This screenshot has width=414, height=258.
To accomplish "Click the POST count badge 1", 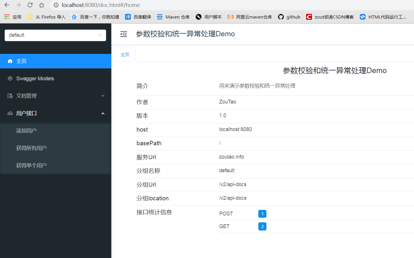I will pos(262,214).
